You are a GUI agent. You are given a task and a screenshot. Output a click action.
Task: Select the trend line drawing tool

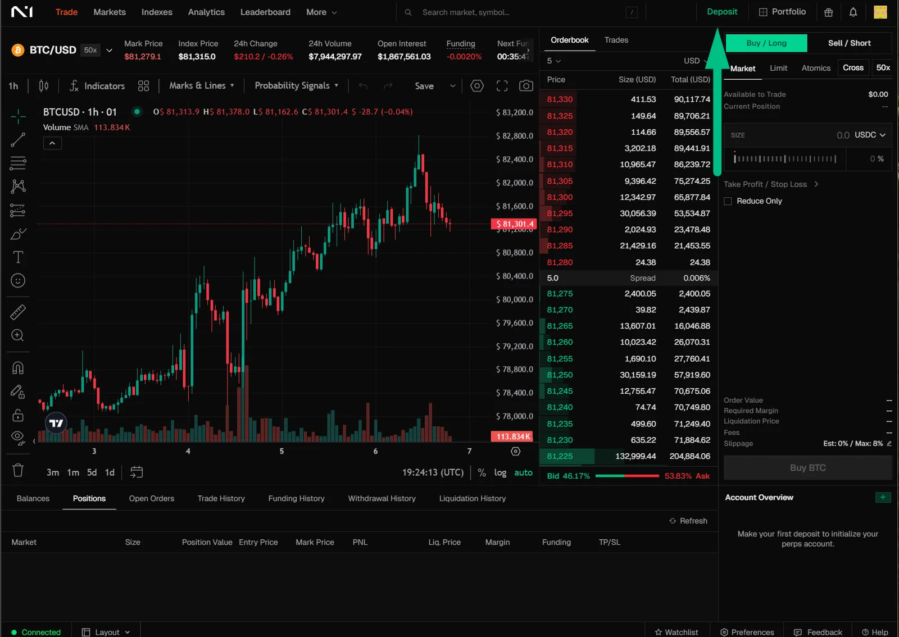click(18, 140)
